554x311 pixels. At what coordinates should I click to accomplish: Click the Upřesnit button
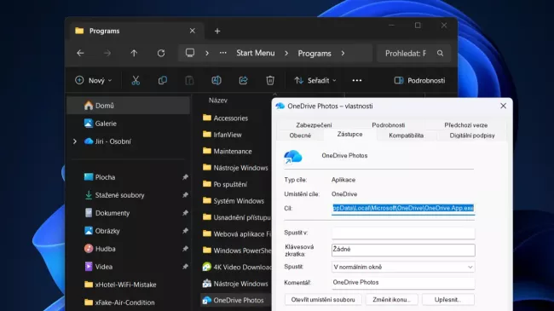(448, 300)
